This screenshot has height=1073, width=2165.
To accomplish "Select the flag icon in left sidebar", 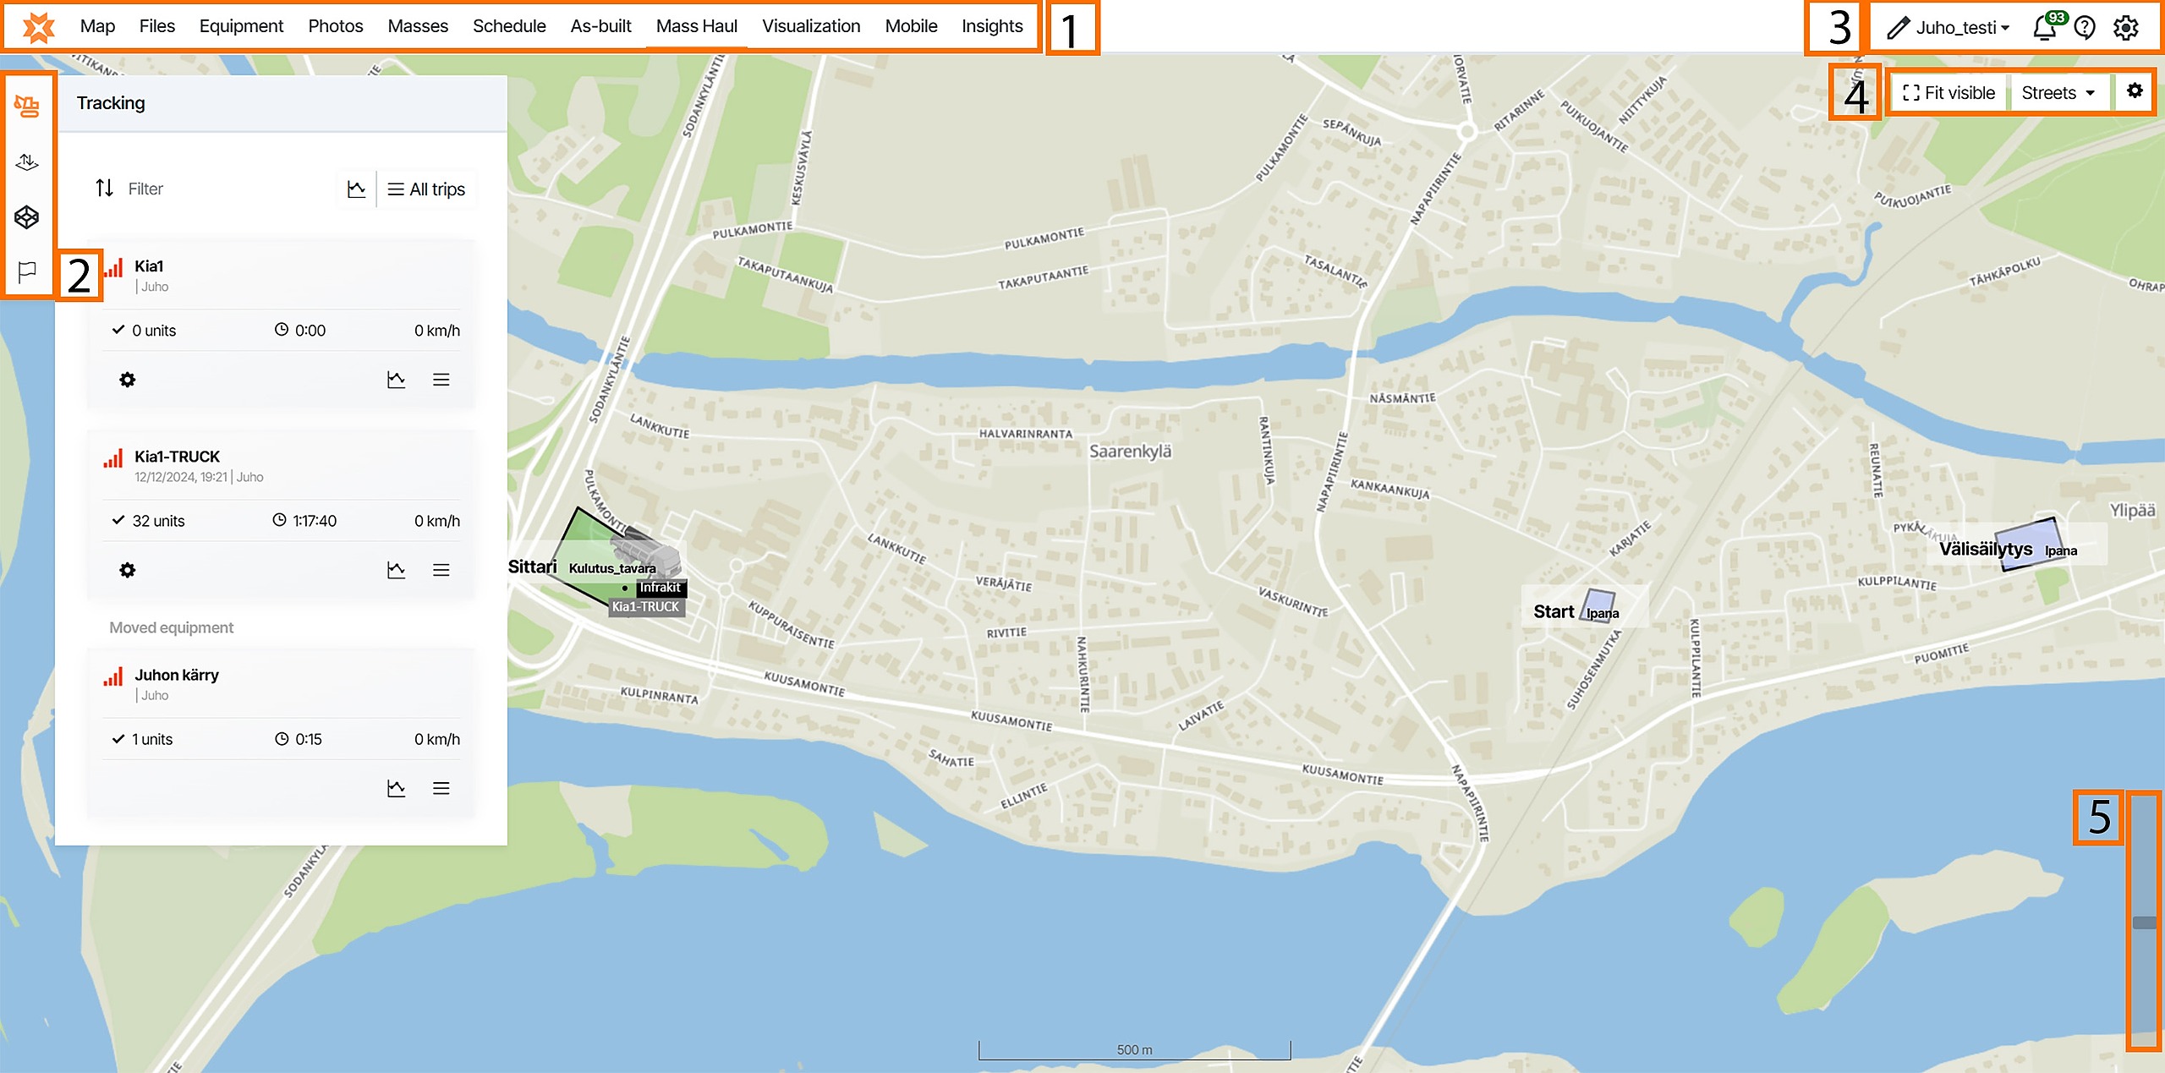I will (x=27, y=272).
